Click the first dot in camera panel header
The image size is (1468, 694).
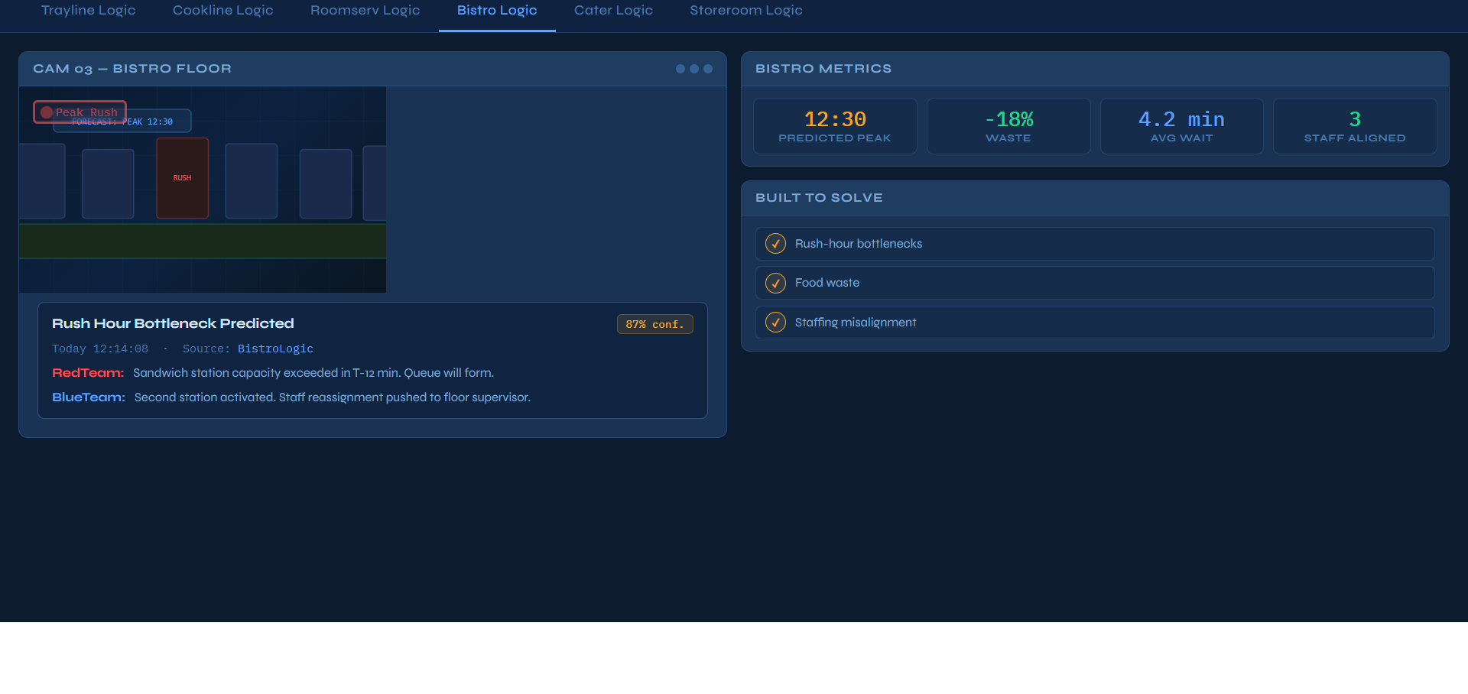point(680,69)
